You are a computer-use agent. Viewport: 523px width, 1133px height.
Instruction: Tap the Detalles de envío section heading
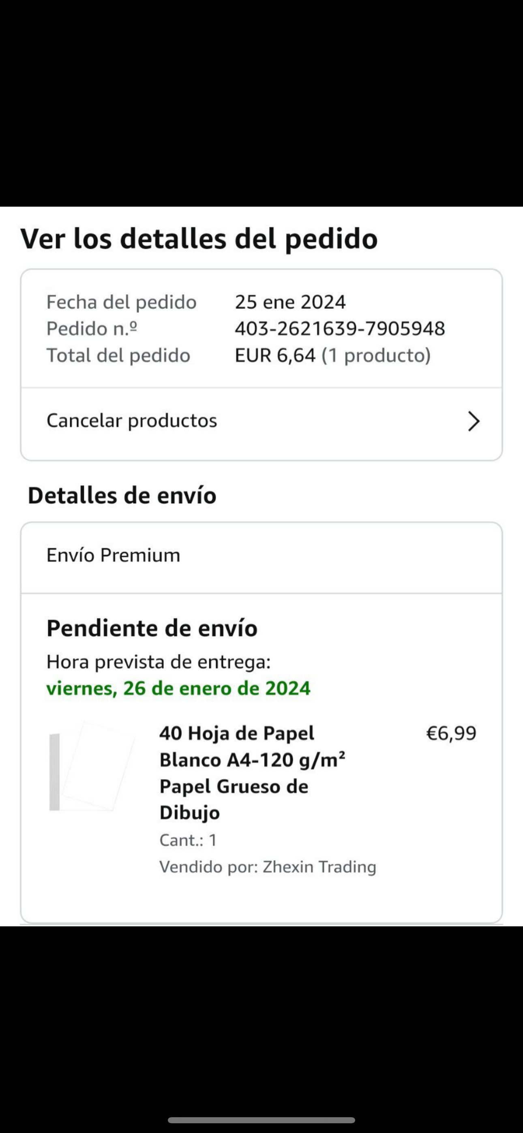coord(122,496)
